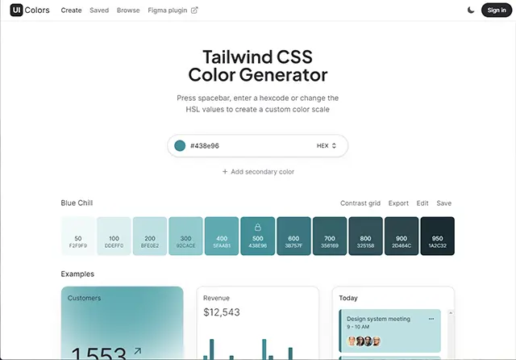Viewport: 516px width, 360px height.
Task: Click the UI Colors logo
Action: point(30,10)
